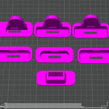Pick the top-row center arched dock model
The image size is (109, 109).
point(53,26)
